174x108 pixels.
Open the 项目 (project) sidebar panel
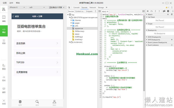(x=4, y=42)
